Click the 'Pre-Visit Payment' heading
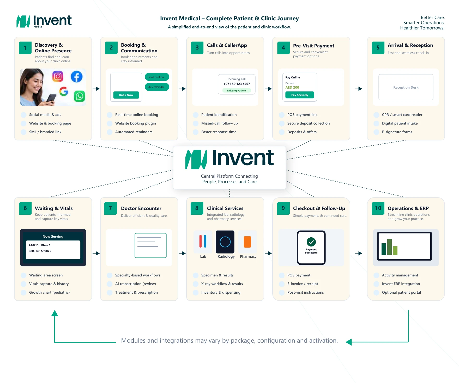 tap(313, 46)
